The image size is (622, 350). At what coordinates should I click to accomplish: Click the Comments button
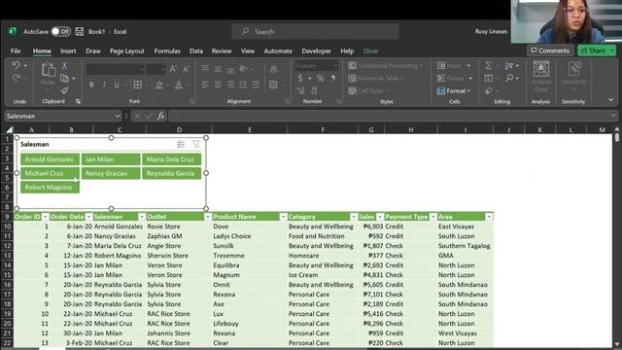click(550, 51)
